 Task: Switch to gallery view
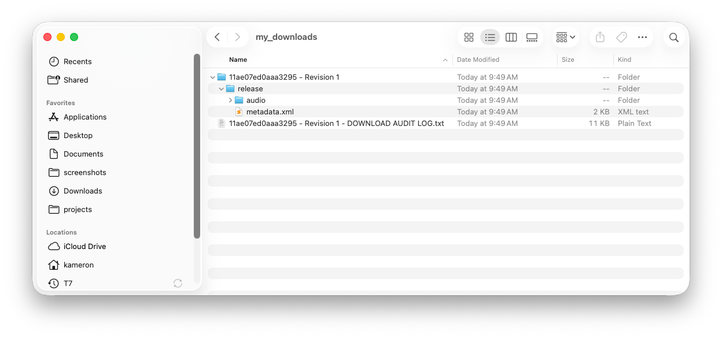[x=532, y=37]
